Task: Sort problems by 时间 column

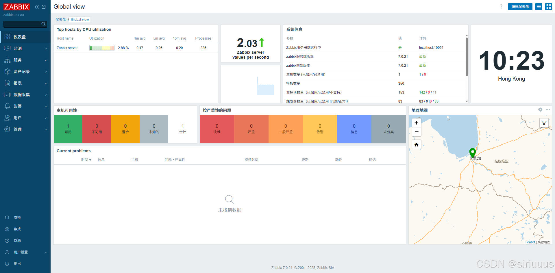Action: click(x=86, y=160)
